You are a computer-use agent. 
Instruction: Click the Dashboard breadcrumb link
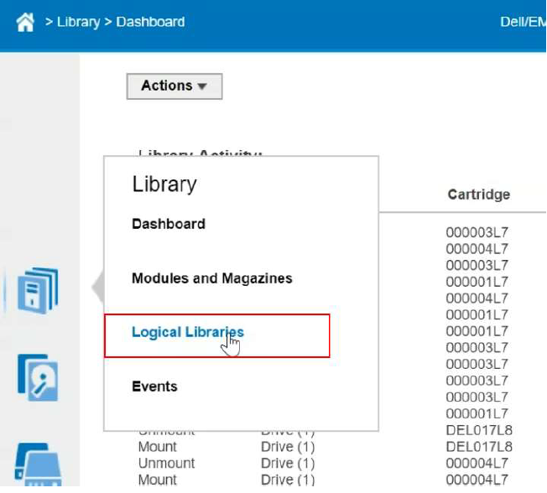(x=150, y=22)
